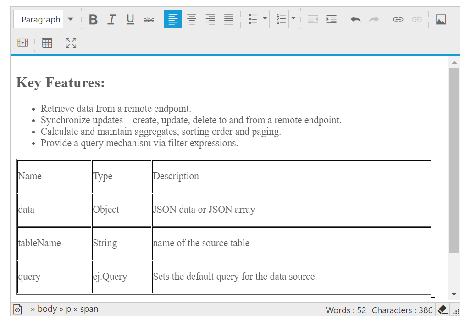The height and width of the screenshot is (321, 465).
Task: Click the 'tableName' table cell
Action: (x=54, y=244)
